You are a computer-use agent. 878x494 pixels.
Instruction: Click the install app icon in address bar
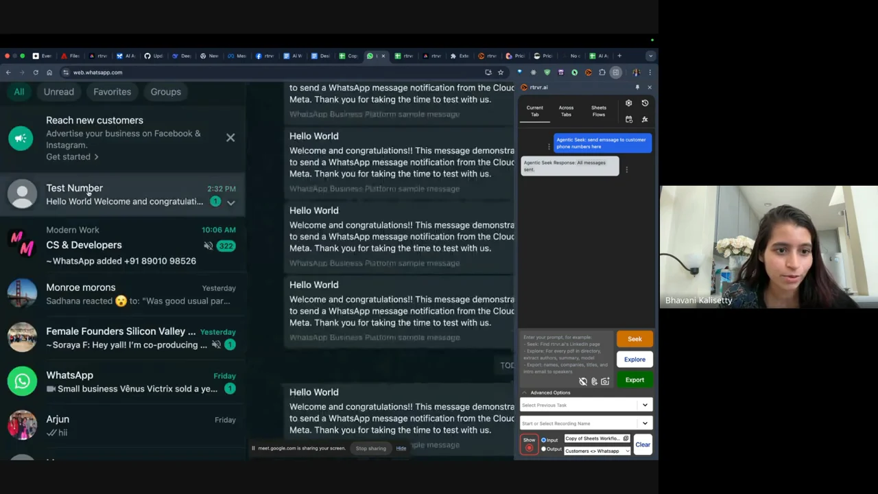(x=488, y=72)
